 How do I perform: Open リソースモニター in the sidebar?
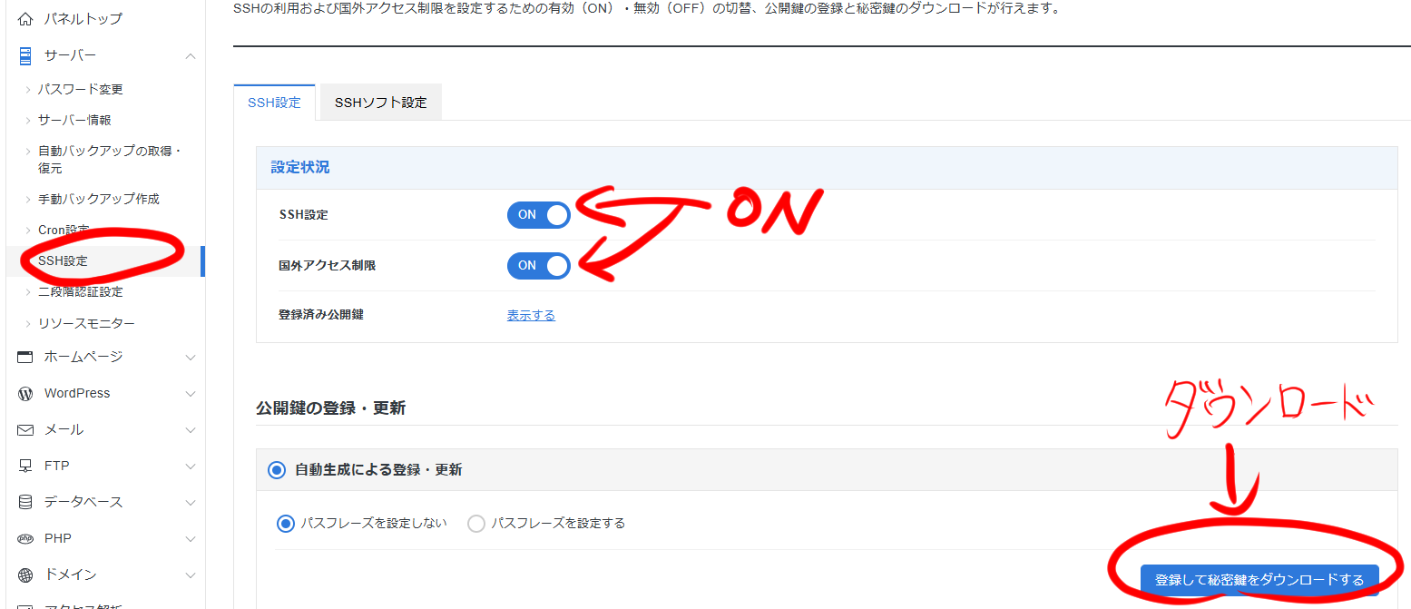pyautogui.click(x=86, y=323)
